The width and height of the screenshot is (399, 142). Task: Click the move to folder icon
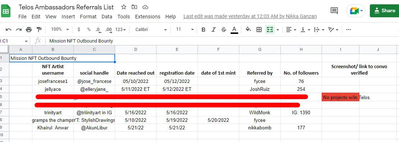(x=134, y=7)
